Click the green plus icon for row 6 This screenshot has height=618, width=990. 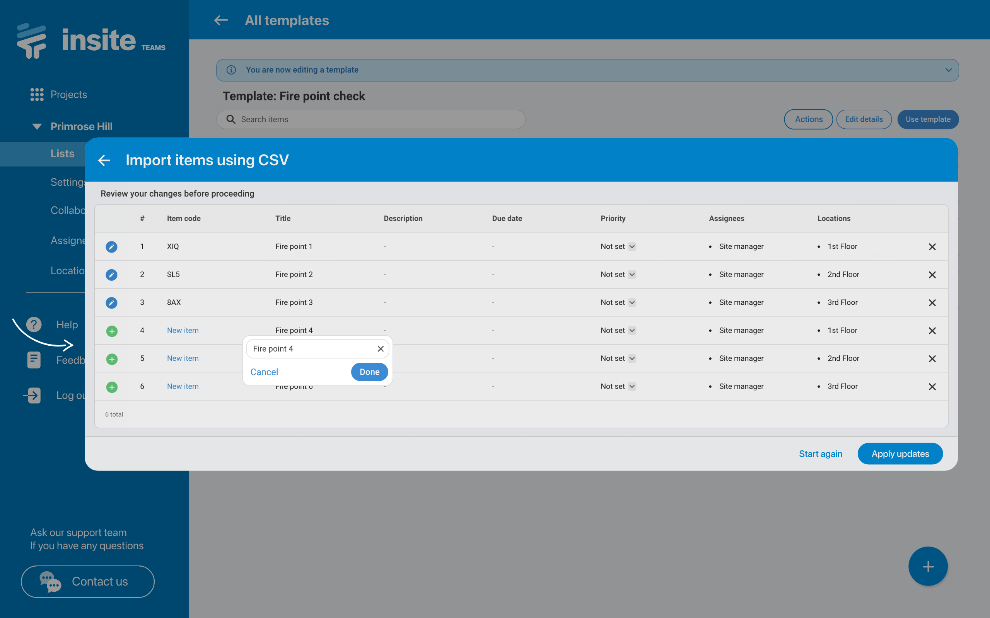point(112,387)
